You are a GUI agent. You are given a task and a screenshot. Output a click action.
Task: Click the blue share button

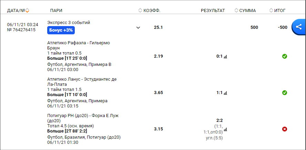click(x=298, y=27)
